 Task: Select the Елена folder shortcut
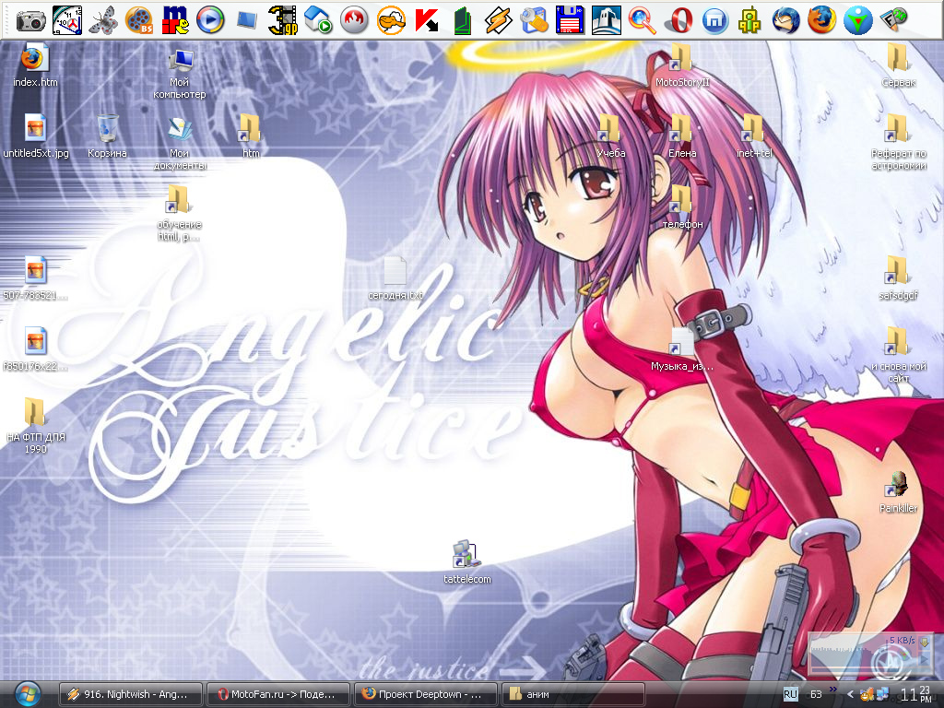point(682,137)
